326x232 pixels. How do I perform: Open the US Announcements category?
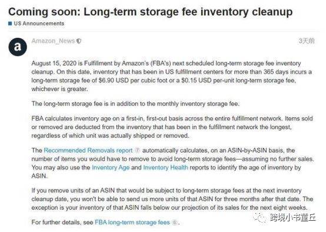pyautogui.click(x=39, y=24)
